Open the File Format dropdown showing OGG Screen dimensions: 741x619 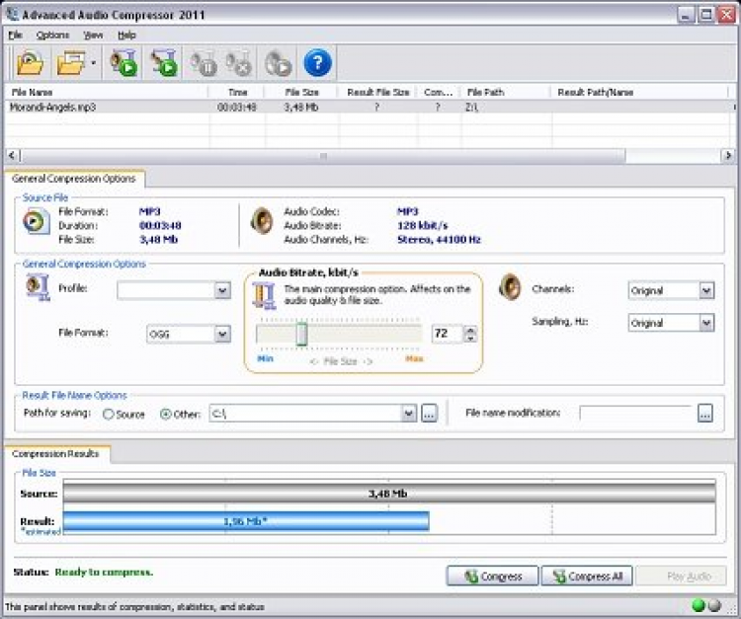point(222,334)
